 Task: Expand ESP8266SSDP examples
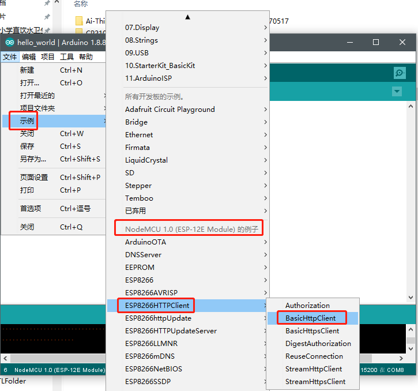point(188,381)
